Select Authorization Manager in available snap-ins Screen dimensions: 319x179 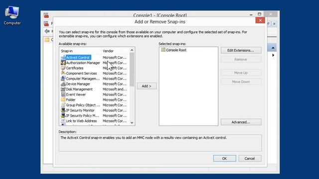83,63
